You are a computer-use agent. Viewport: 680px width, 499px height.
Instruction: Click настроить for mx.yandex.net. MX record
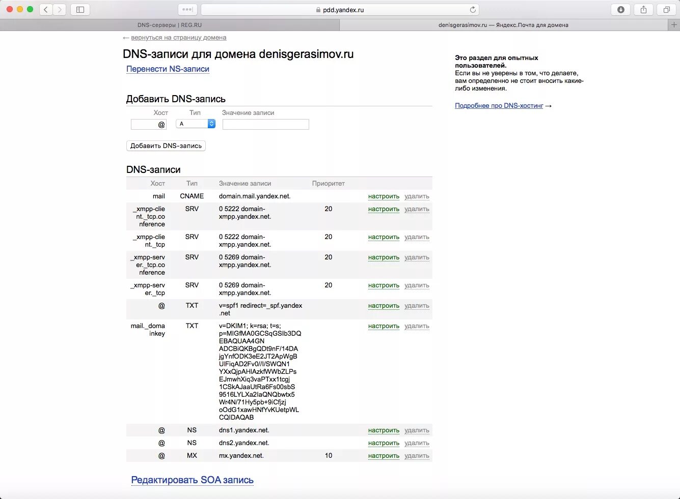(384, 456)
